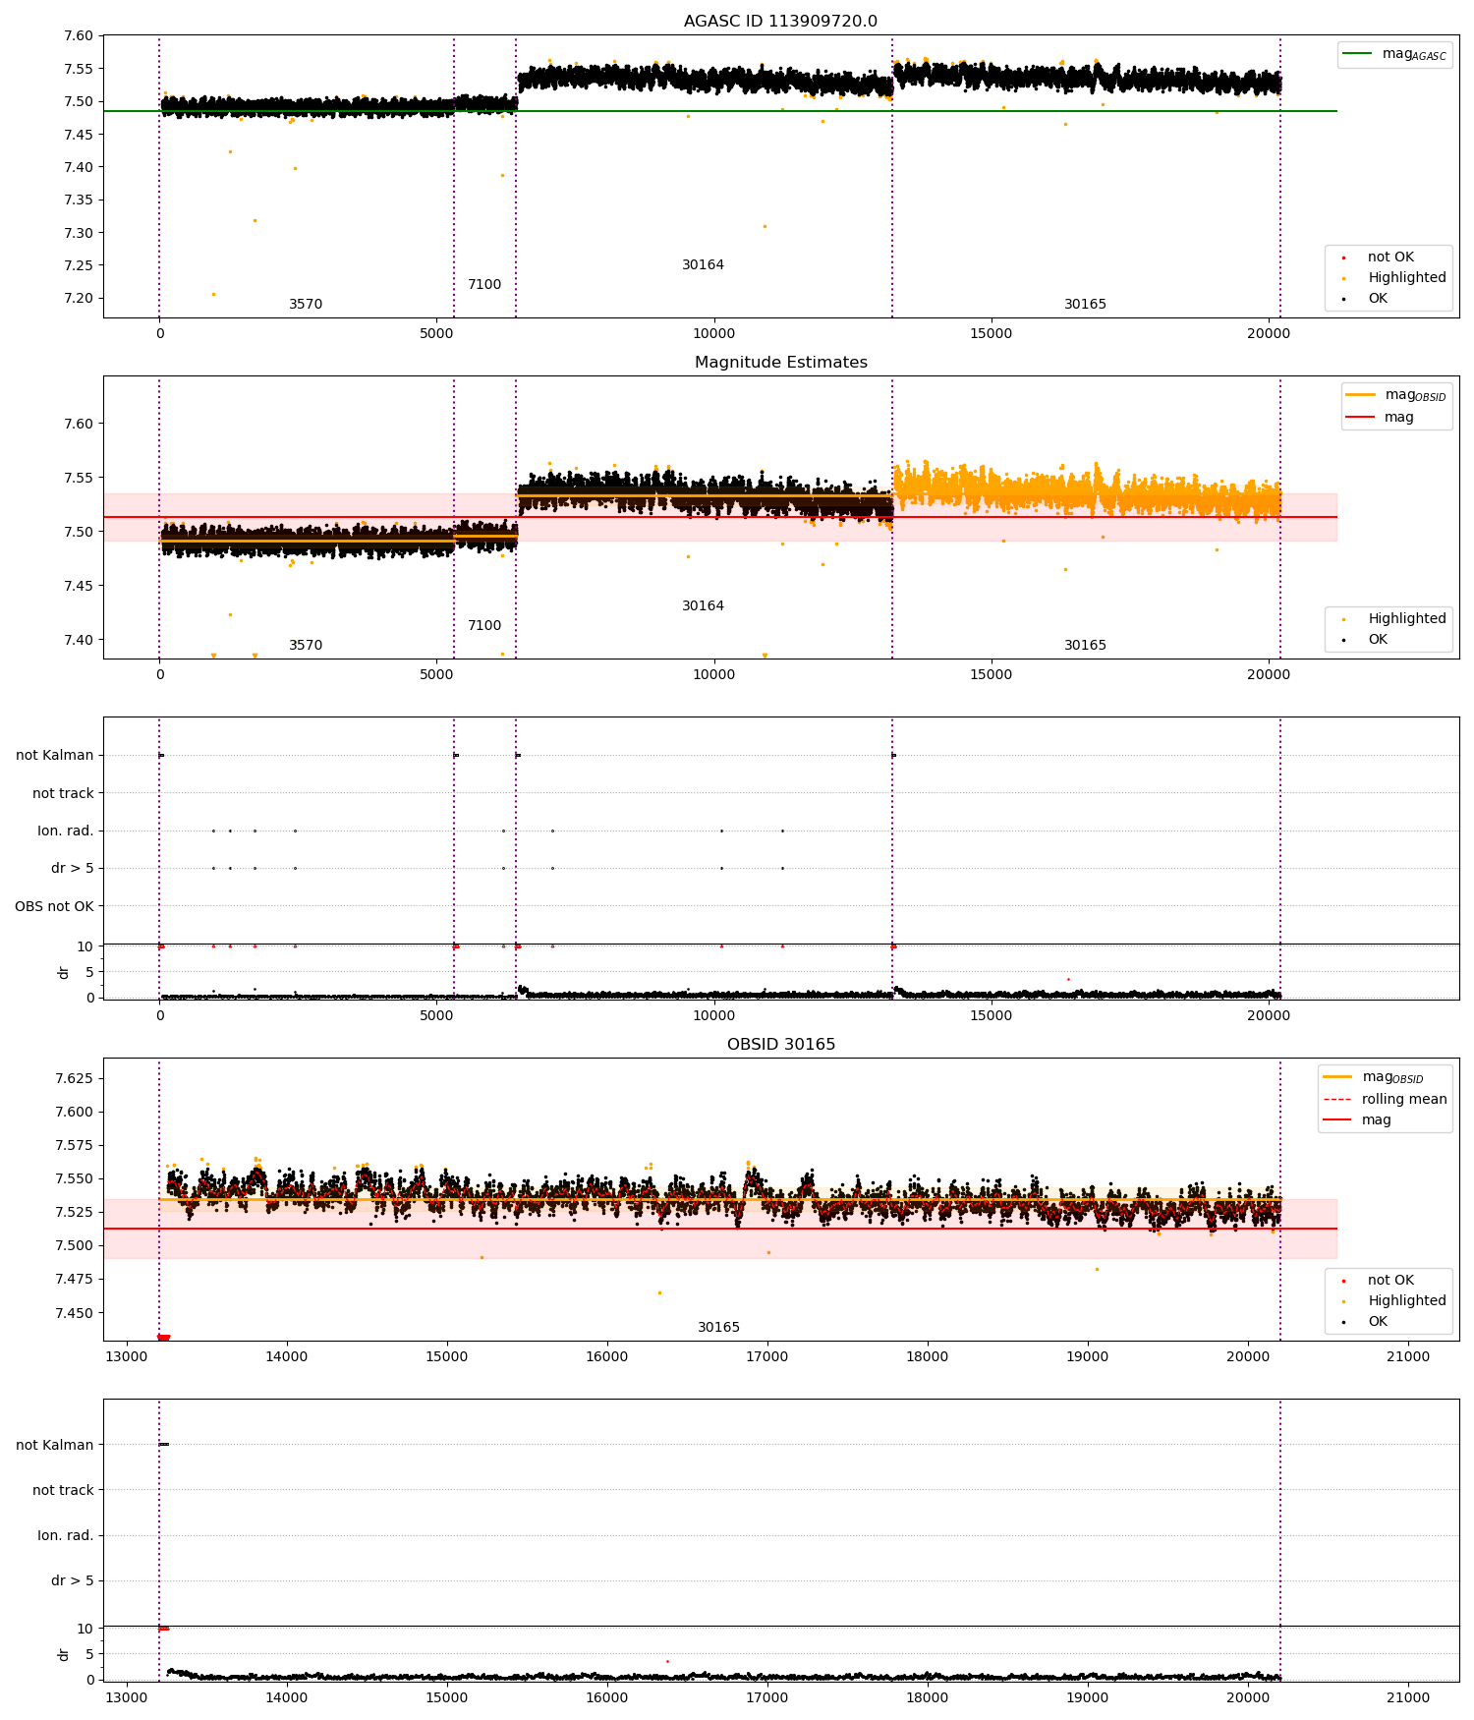Click "OK" legend entry in OBSID 30165 plot
1474x1720 pixels.
[1363, 1322]
